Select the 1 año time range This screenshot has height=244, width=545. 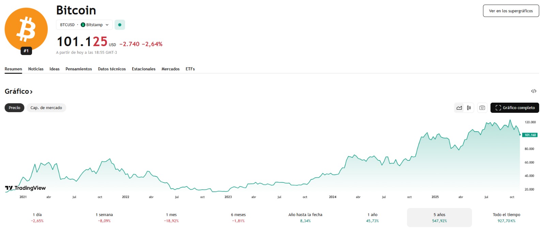(x=372, y=217)
